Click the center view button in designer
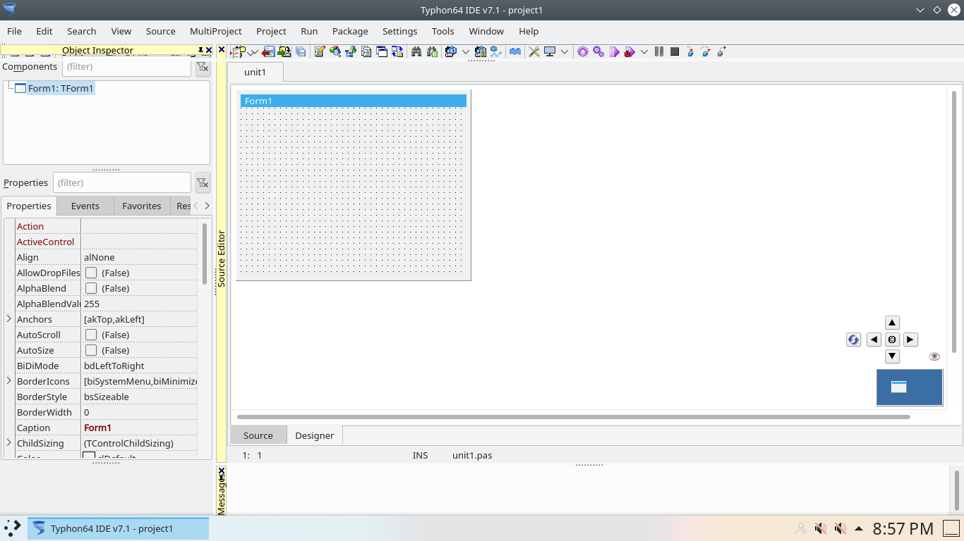Viewport: 964px width, 541px height. pyautogui.click(x=892, y=340)
